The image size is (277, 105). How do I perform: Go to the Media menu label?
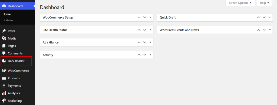click(x=12, y=38)
